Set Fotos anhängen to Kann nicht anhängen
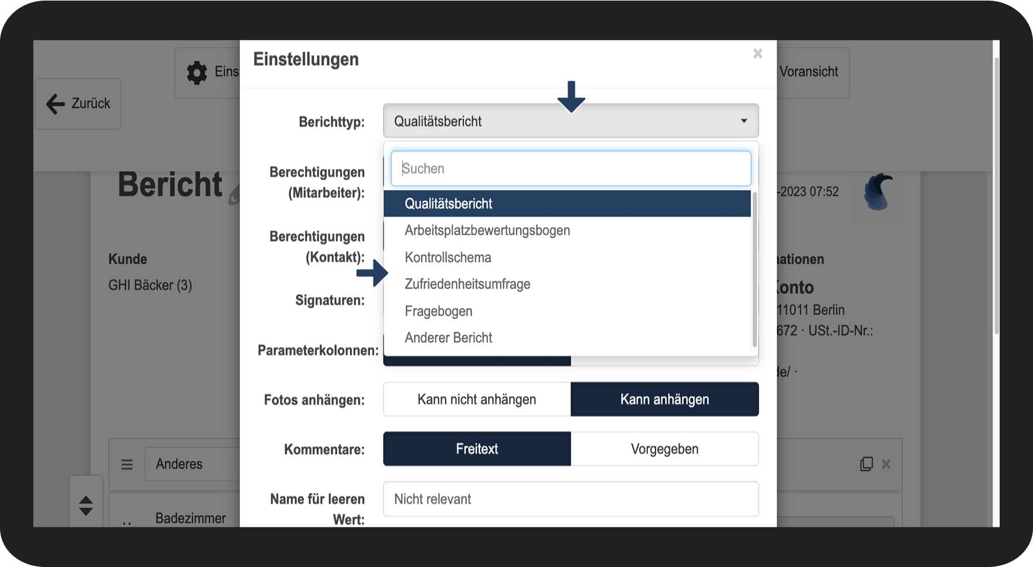Screen dimensions: 1033x567 click(x=476, y=399)
